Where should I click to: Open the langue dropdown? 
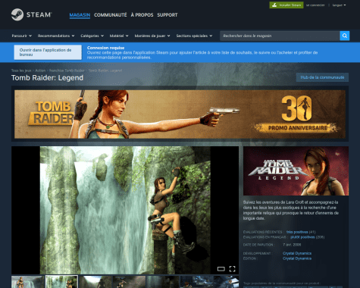click(x=339, y=5)
